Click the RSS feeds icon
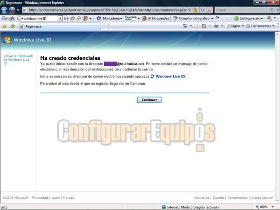Viewport: 280px width, 210px height. pos(203,26)
